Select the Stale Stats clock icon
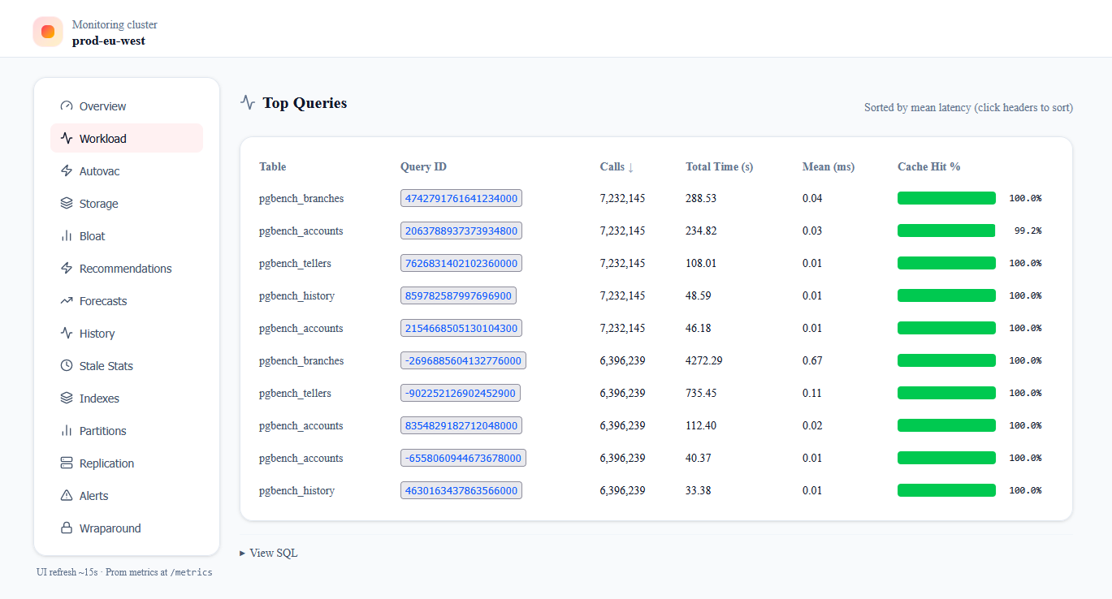The image size is (1112, 599). coord(67,365)
